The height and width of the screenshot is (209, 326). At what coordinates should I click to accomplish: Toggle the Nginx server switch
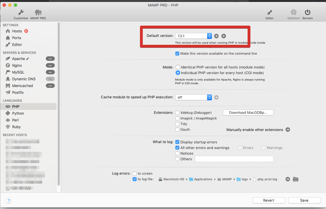click(x=50, y=65)
